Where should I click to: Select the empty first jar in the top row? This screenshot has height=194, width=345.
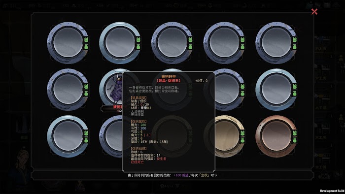tap(68, 43)
